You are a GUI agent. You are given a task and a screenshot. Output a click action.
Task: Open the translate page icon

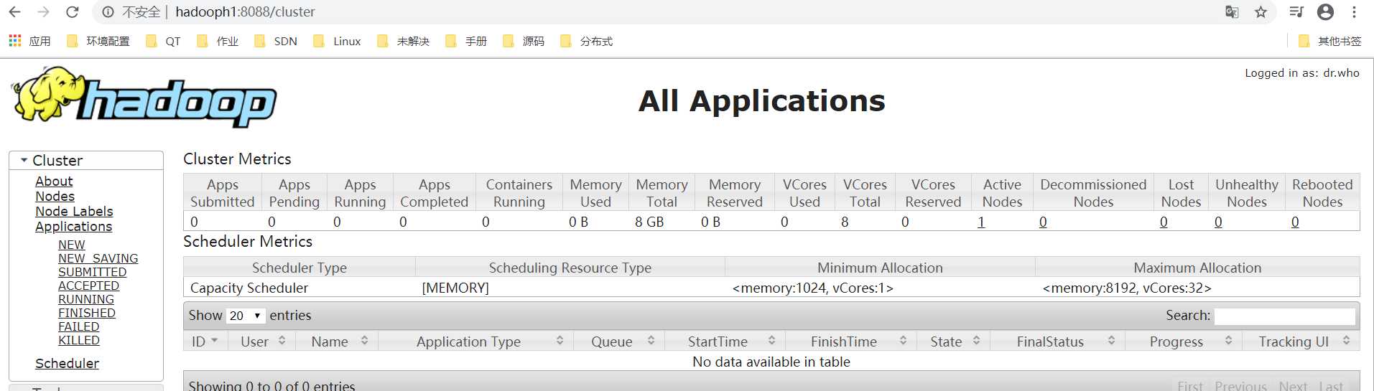(x=1232, y=12)
